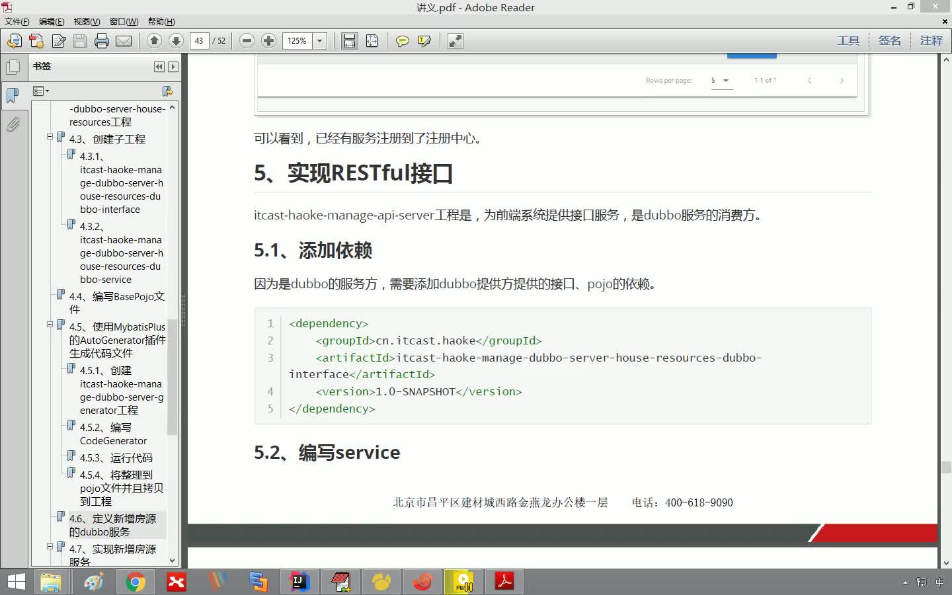The image size is (952, 595).
Task: Open the Windows Start button
Action: point(16,582)
